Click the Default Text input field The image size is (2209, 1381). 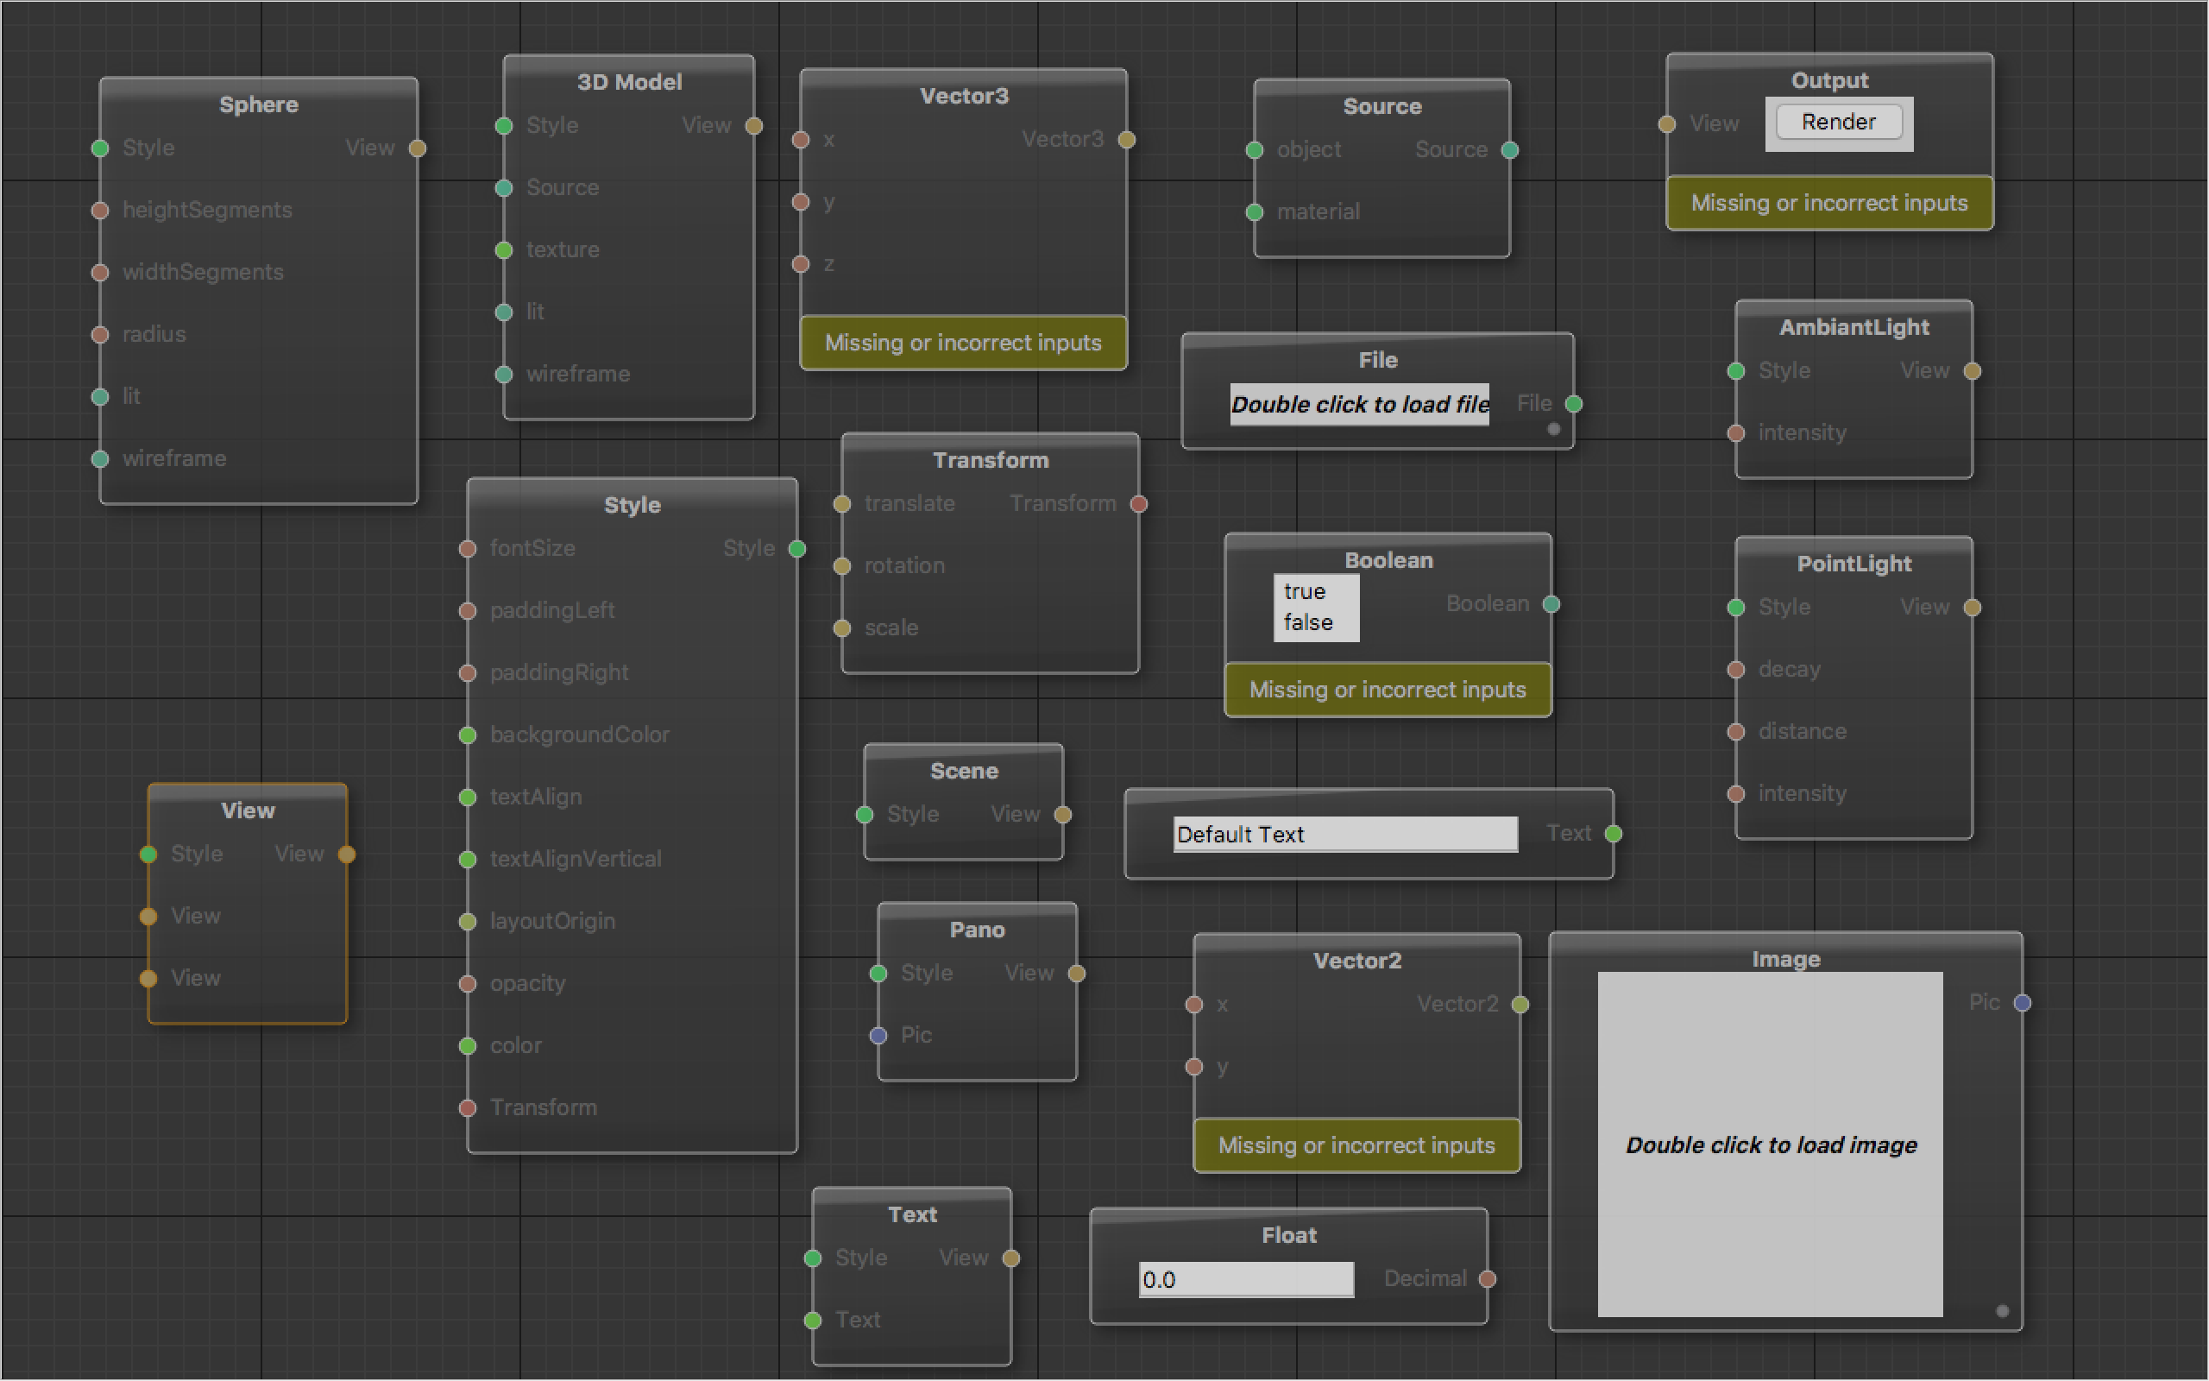click(x=1344, y=835)
